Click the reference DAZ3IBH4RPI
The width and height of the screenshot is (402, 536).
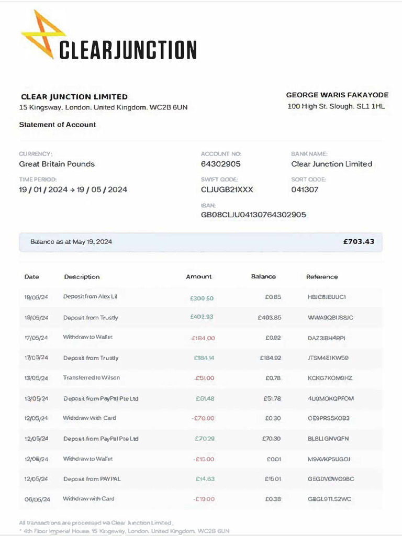tap(327, 339)
